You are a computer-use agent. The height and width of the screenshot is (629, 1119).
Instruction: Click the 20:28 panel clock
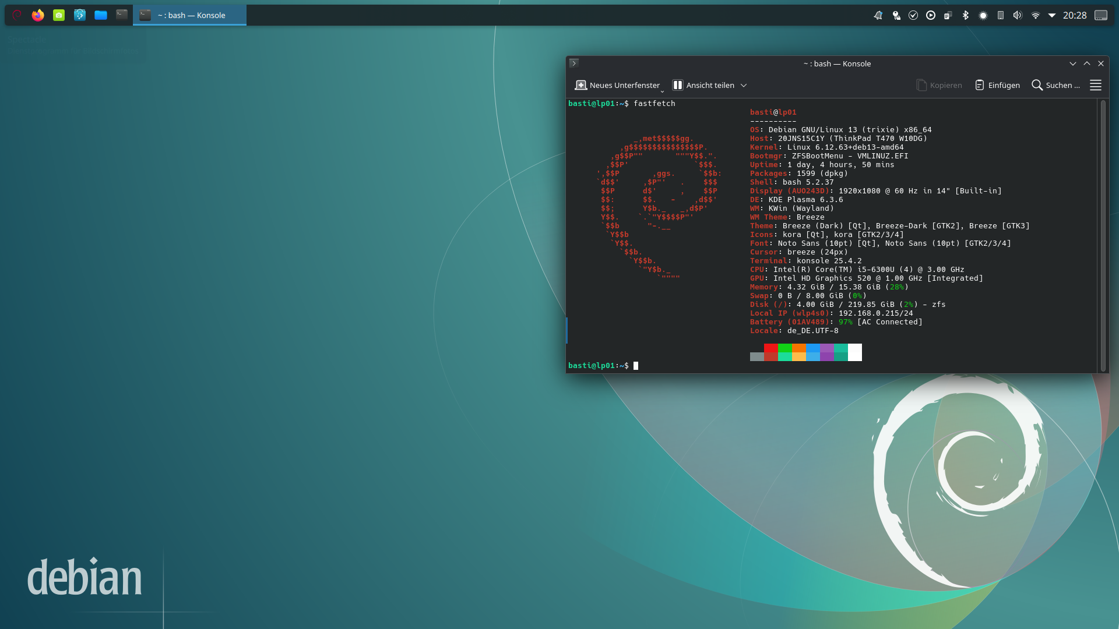[1075, 16]
